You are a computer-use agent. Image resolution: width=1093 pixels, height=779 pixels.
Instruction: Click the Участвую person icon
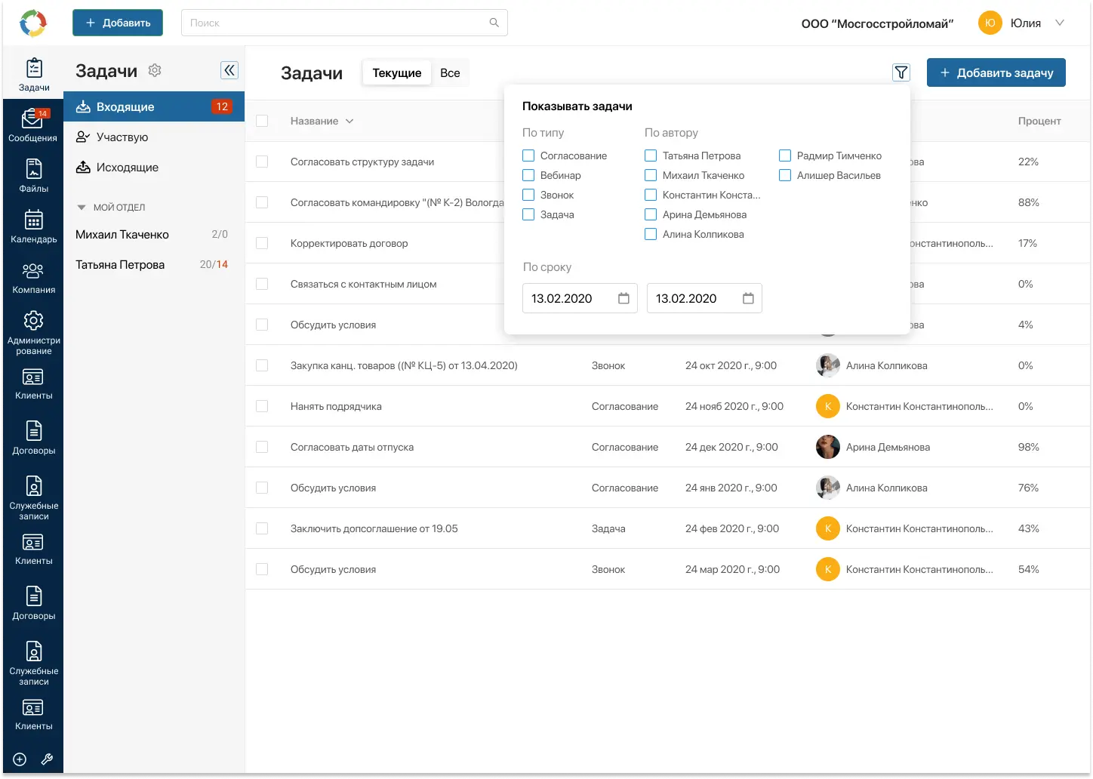(x=83, y=137)
